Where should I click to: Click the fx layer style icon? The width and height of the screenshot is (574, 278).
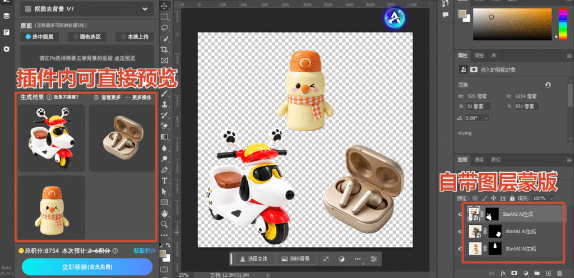click(503, 273)
